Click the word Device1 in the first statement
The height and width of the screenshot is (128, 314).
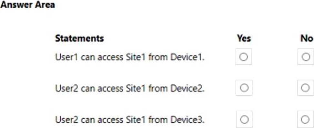tap(187, 57)
